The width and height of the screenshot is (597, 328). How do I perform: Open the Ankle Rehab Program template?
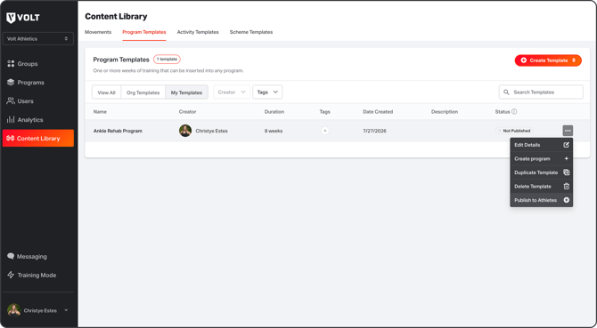[x=118, y=131]
